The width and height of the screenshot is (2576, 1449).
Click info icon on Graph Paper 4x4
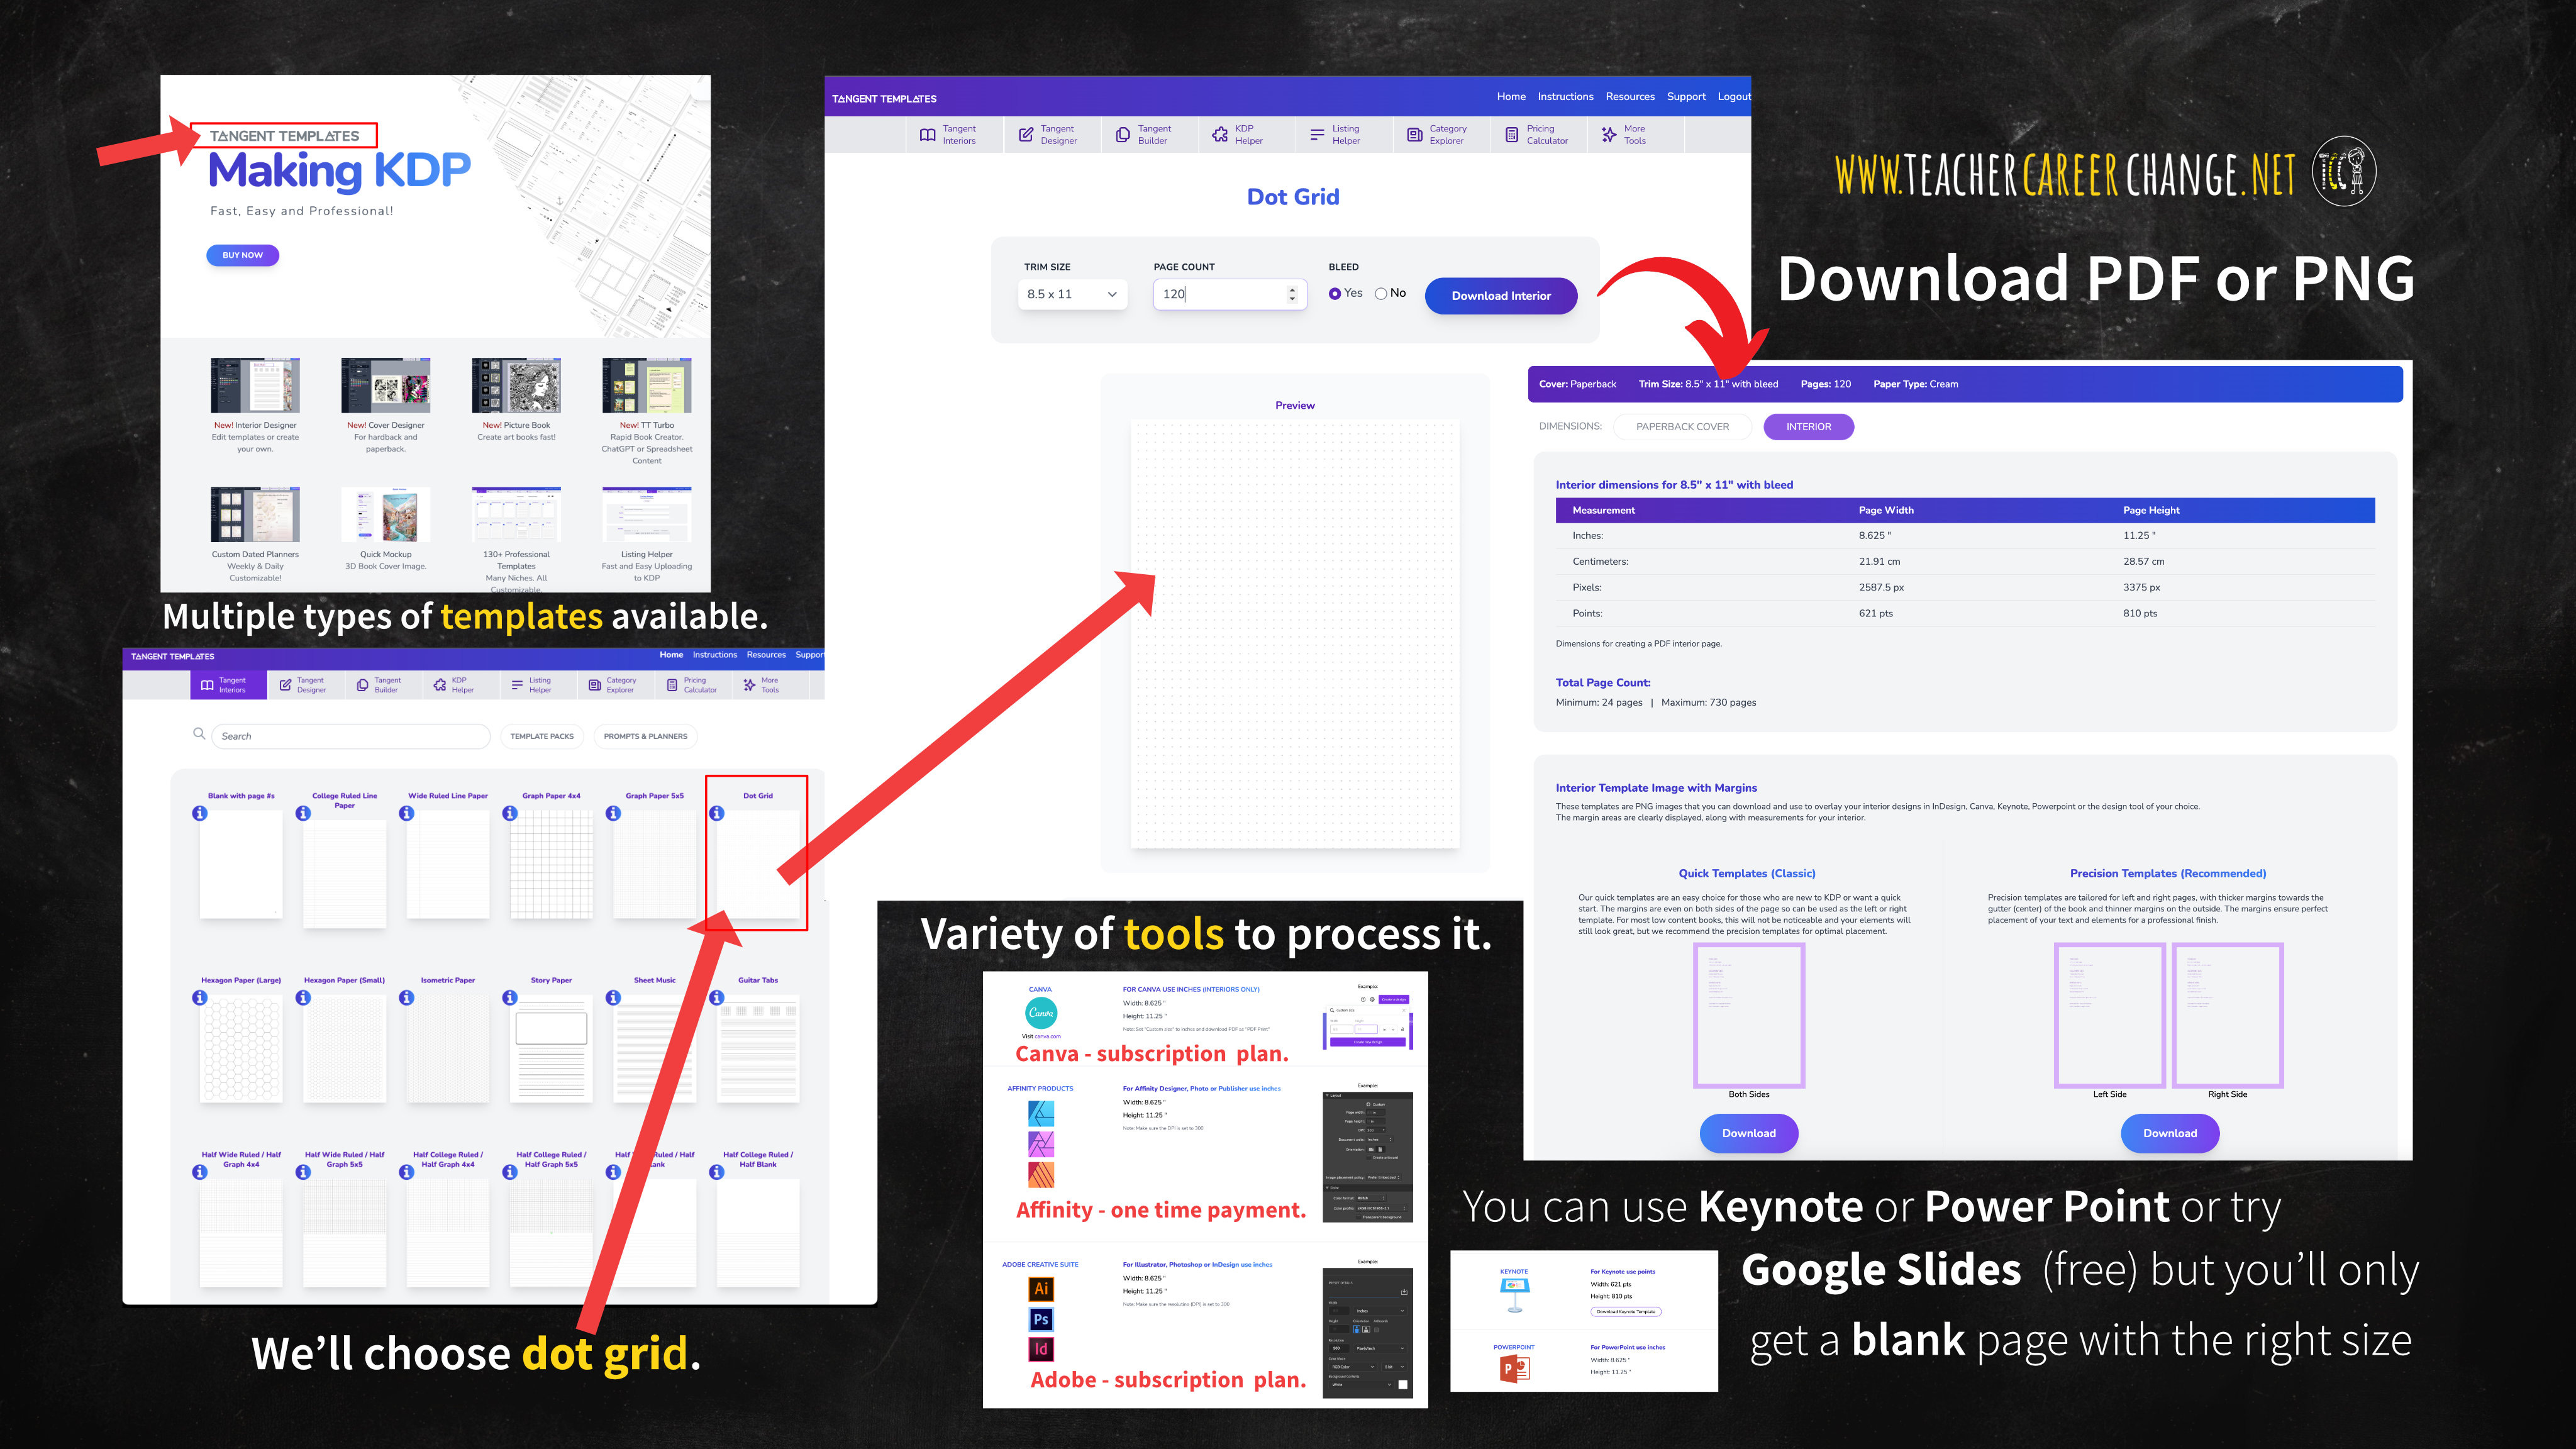coord(510,813)
